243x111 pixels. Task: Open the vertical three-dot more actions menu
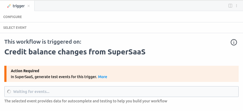pos(237,6)
